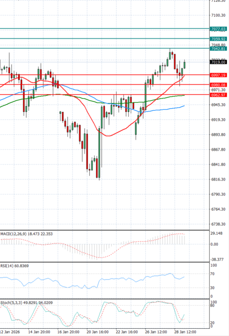Select the current price label 7019.00
Image resolution: width=229 pixels, height=336 pixels.
point(218,62)
